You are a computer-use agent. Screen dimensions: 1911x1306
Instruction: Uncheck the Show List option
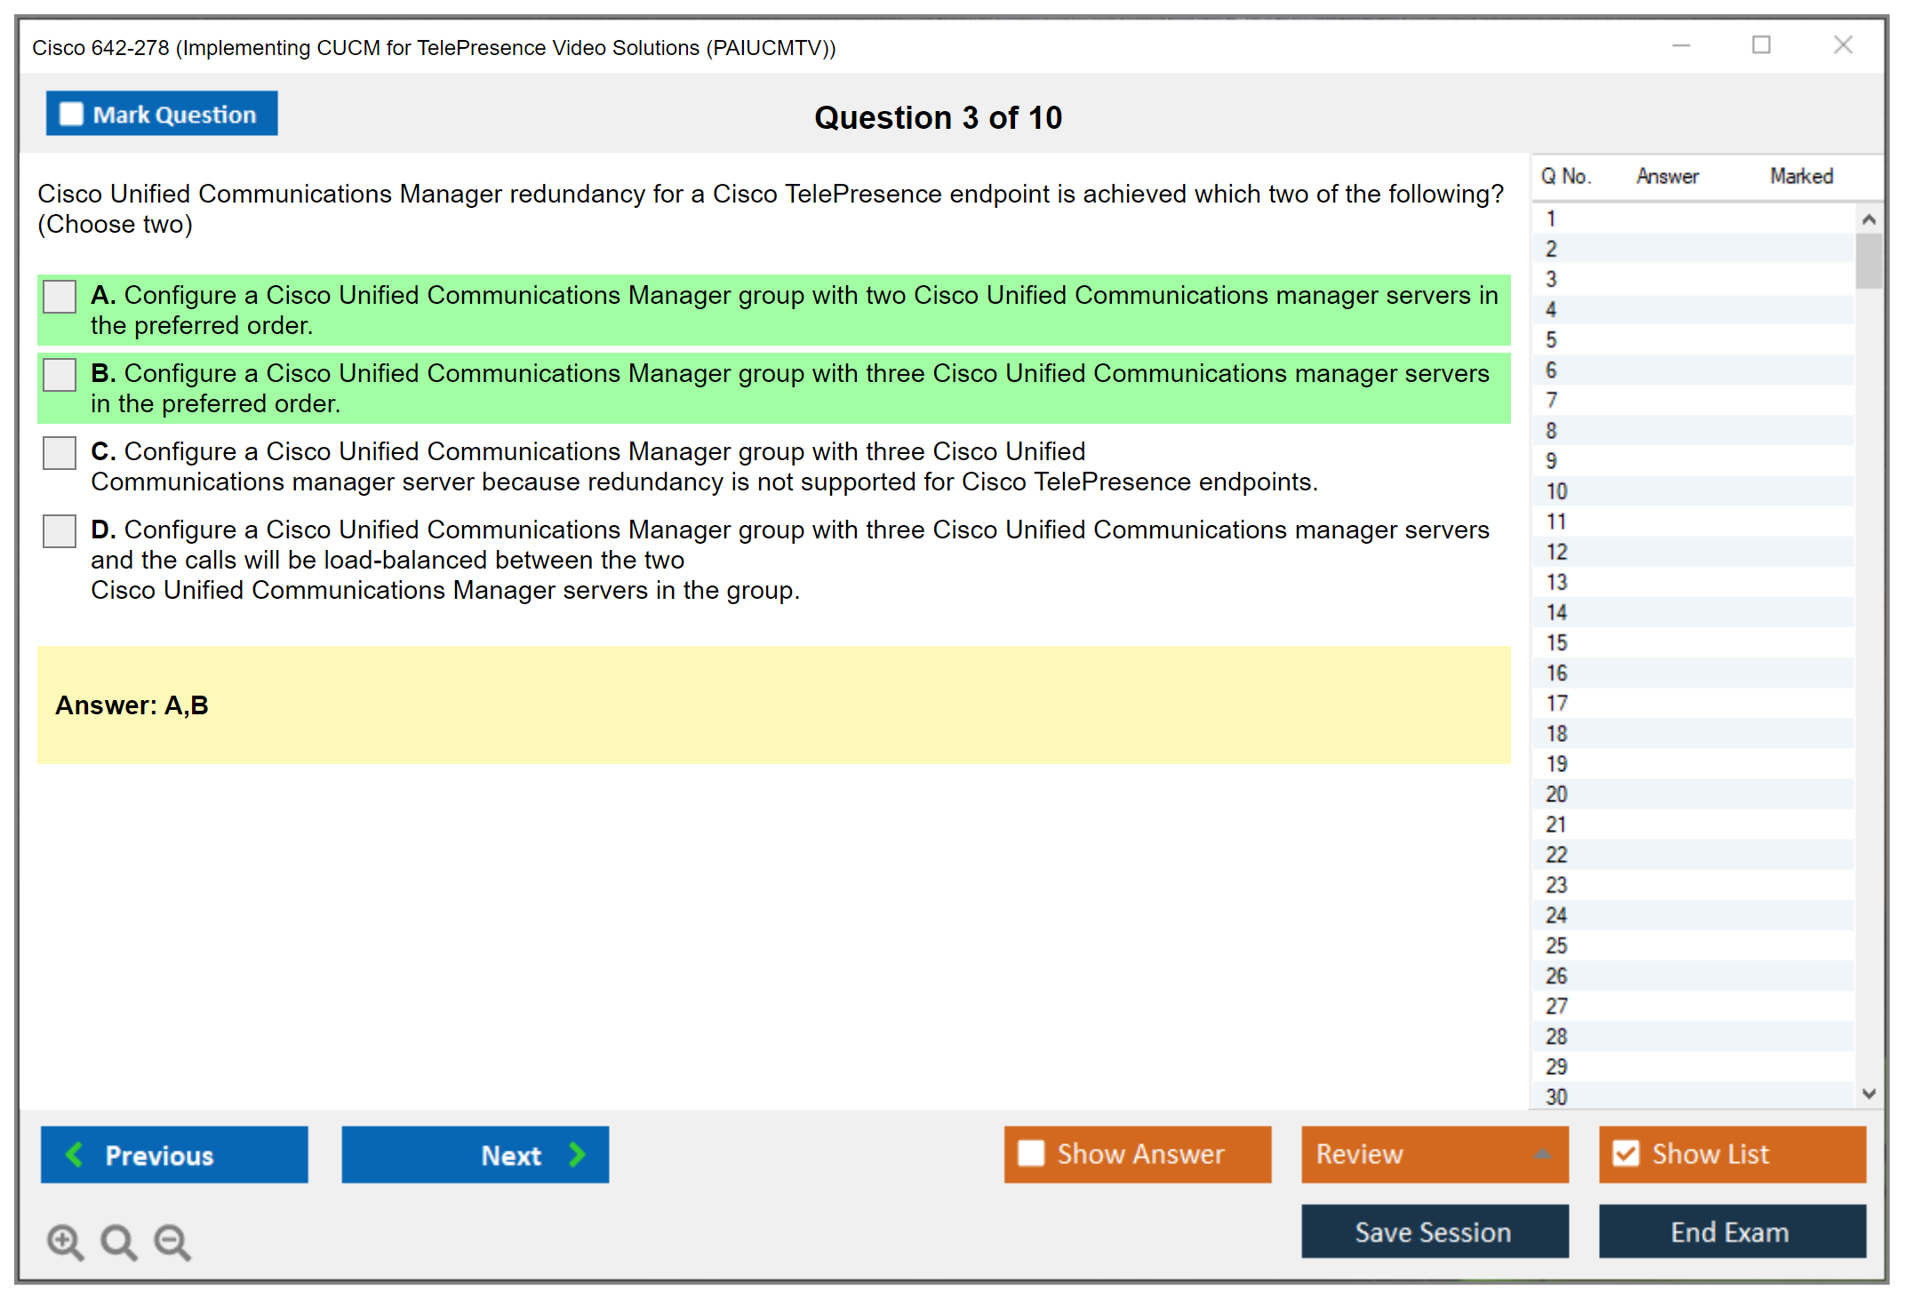click(1626, 1153)
